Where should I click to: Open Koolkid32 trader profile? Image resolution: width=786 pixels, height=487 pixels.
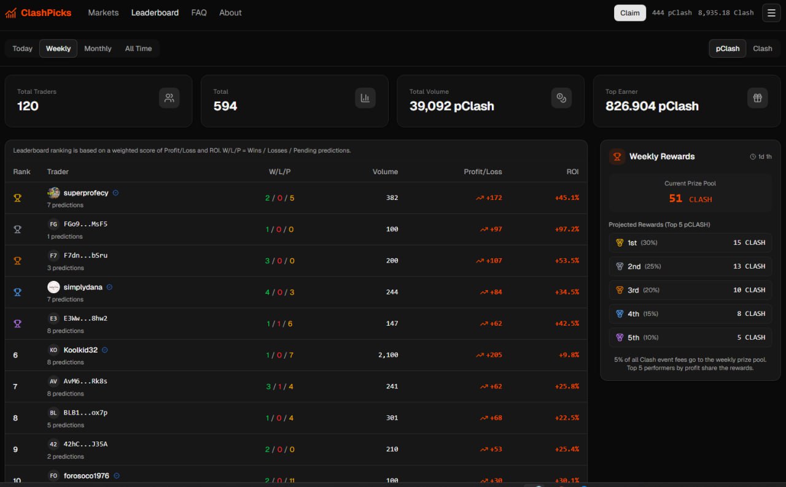click(x=80, y=350)
